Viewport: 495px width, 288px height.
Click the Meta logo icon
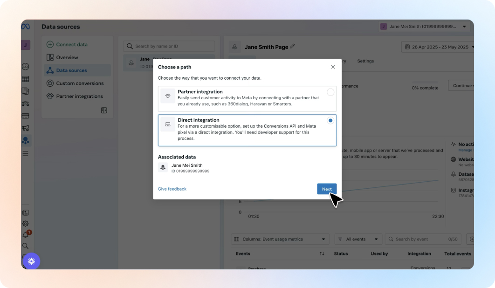(26, 27)
